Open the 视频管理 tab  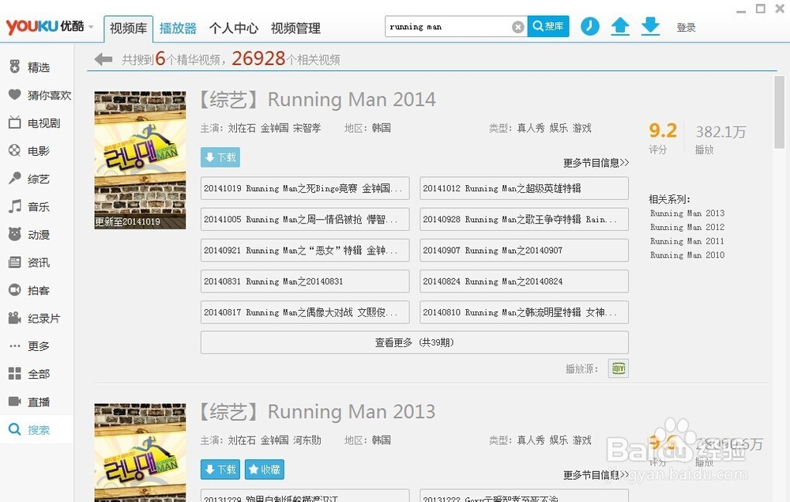pyautogui.click(x=295, y=28)
